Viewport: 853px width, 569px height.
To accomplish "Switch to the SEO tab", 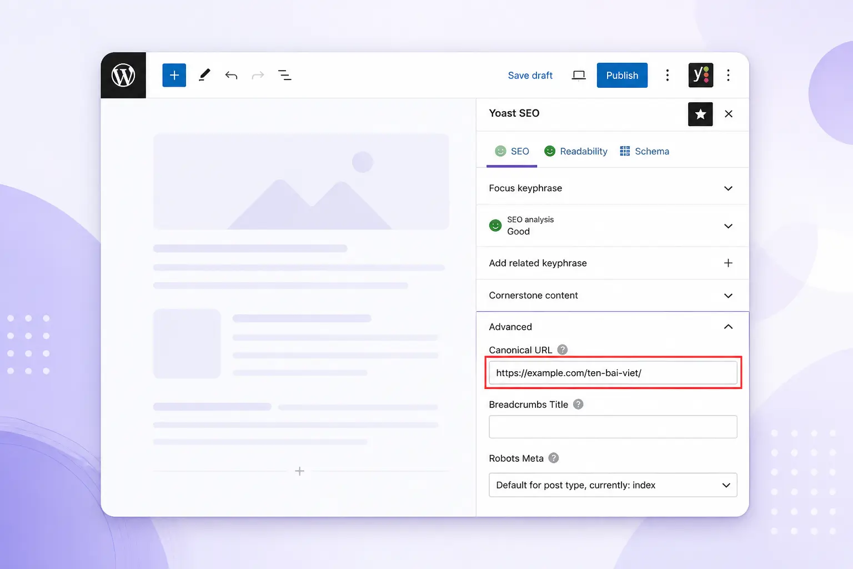I will coord(512,151).
